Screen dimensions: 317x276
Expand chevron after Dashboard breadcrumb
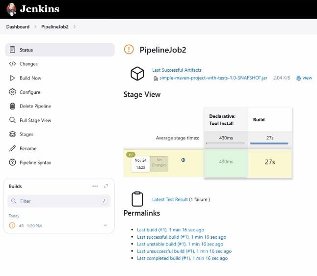35,27
